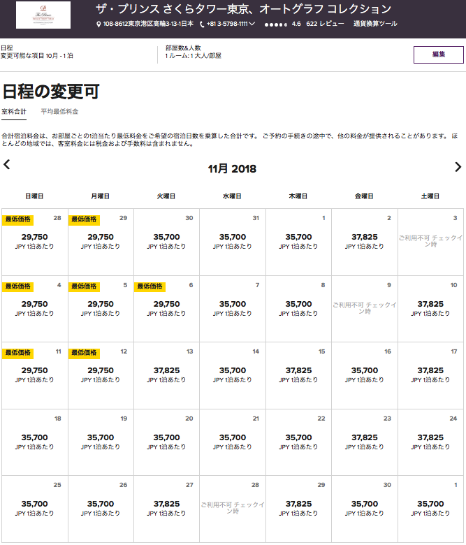
Task: Select November 10 date cell
Action: [430, 309]
